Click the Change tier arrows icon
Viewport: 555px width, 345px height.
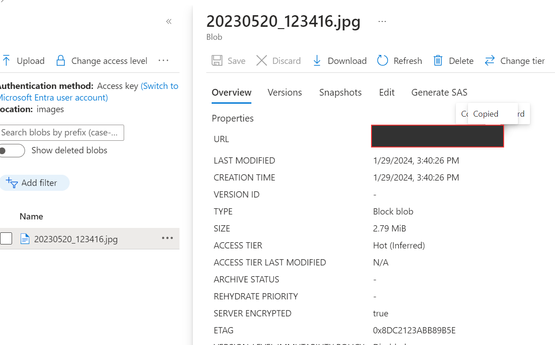pos(490,60)
